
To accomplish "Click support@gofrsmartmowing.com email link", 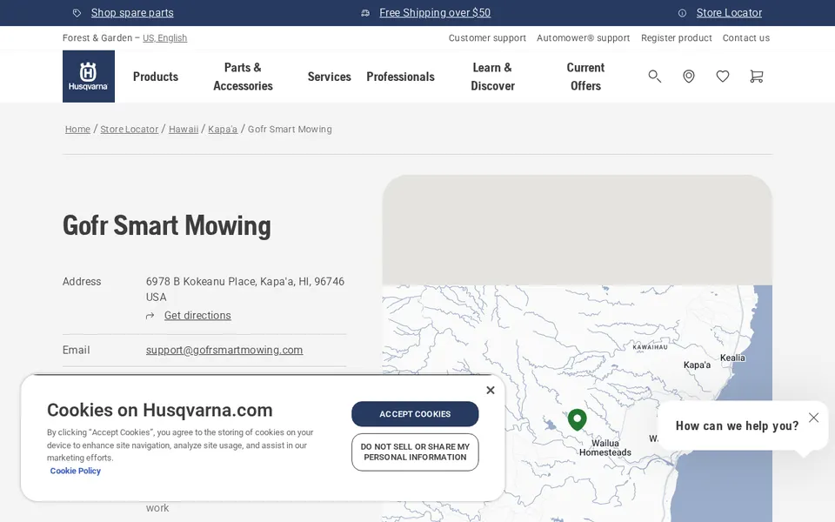I will coord(224,350).
